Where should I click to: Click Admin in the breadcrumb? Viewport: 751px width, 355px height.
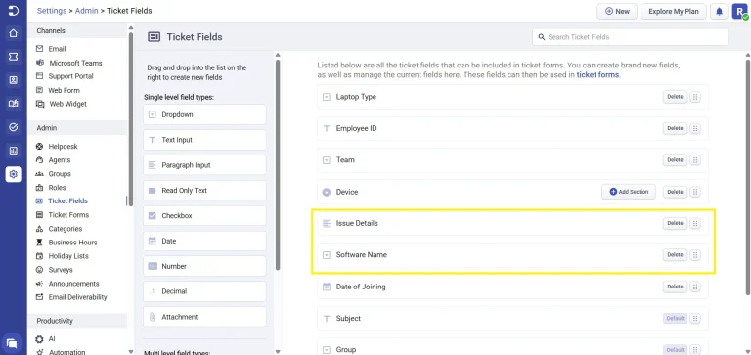[86, 11]
